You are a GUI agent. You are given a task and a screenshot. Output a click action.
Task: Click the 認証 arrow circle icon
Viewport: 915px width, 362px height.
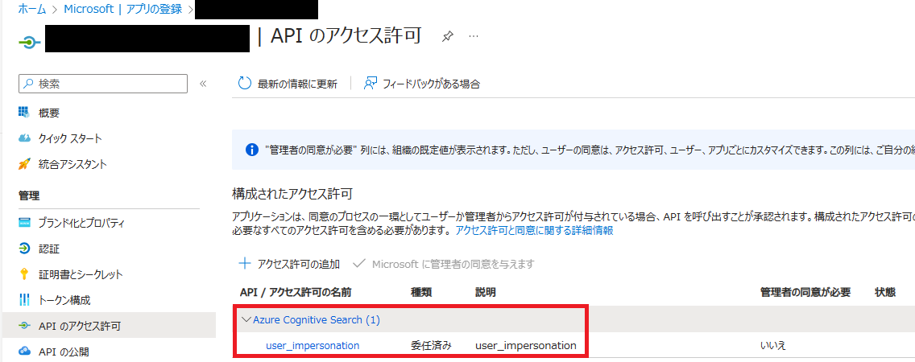(x=24, y=249)
